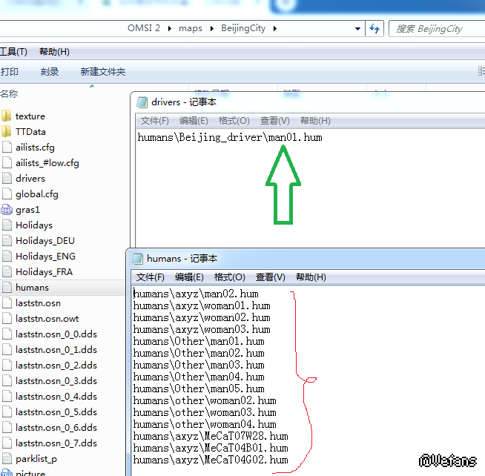The height and width of the screenshot is (476, 485).
Task: Click line humans\axyz\man02.hum in humans Notepad
Action: coord(196,294)
